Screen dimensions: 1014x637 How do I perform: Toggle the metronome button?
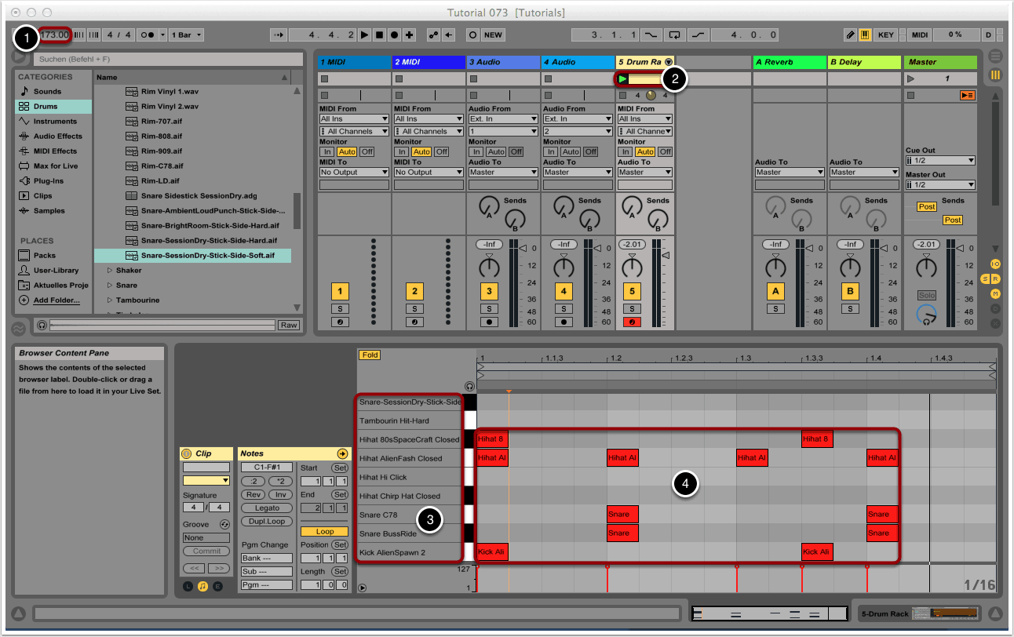coord(147,35)
